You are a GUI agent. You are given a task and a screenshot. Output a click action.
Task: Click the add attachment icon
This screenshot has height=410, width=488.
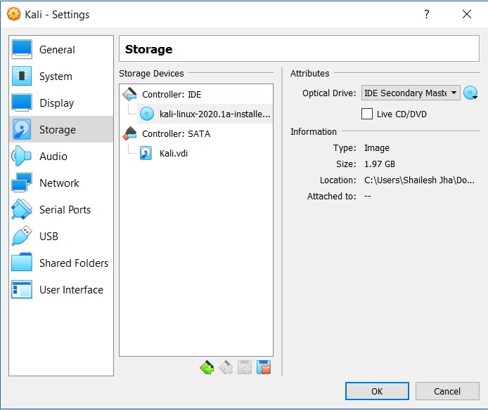(245, 367)
